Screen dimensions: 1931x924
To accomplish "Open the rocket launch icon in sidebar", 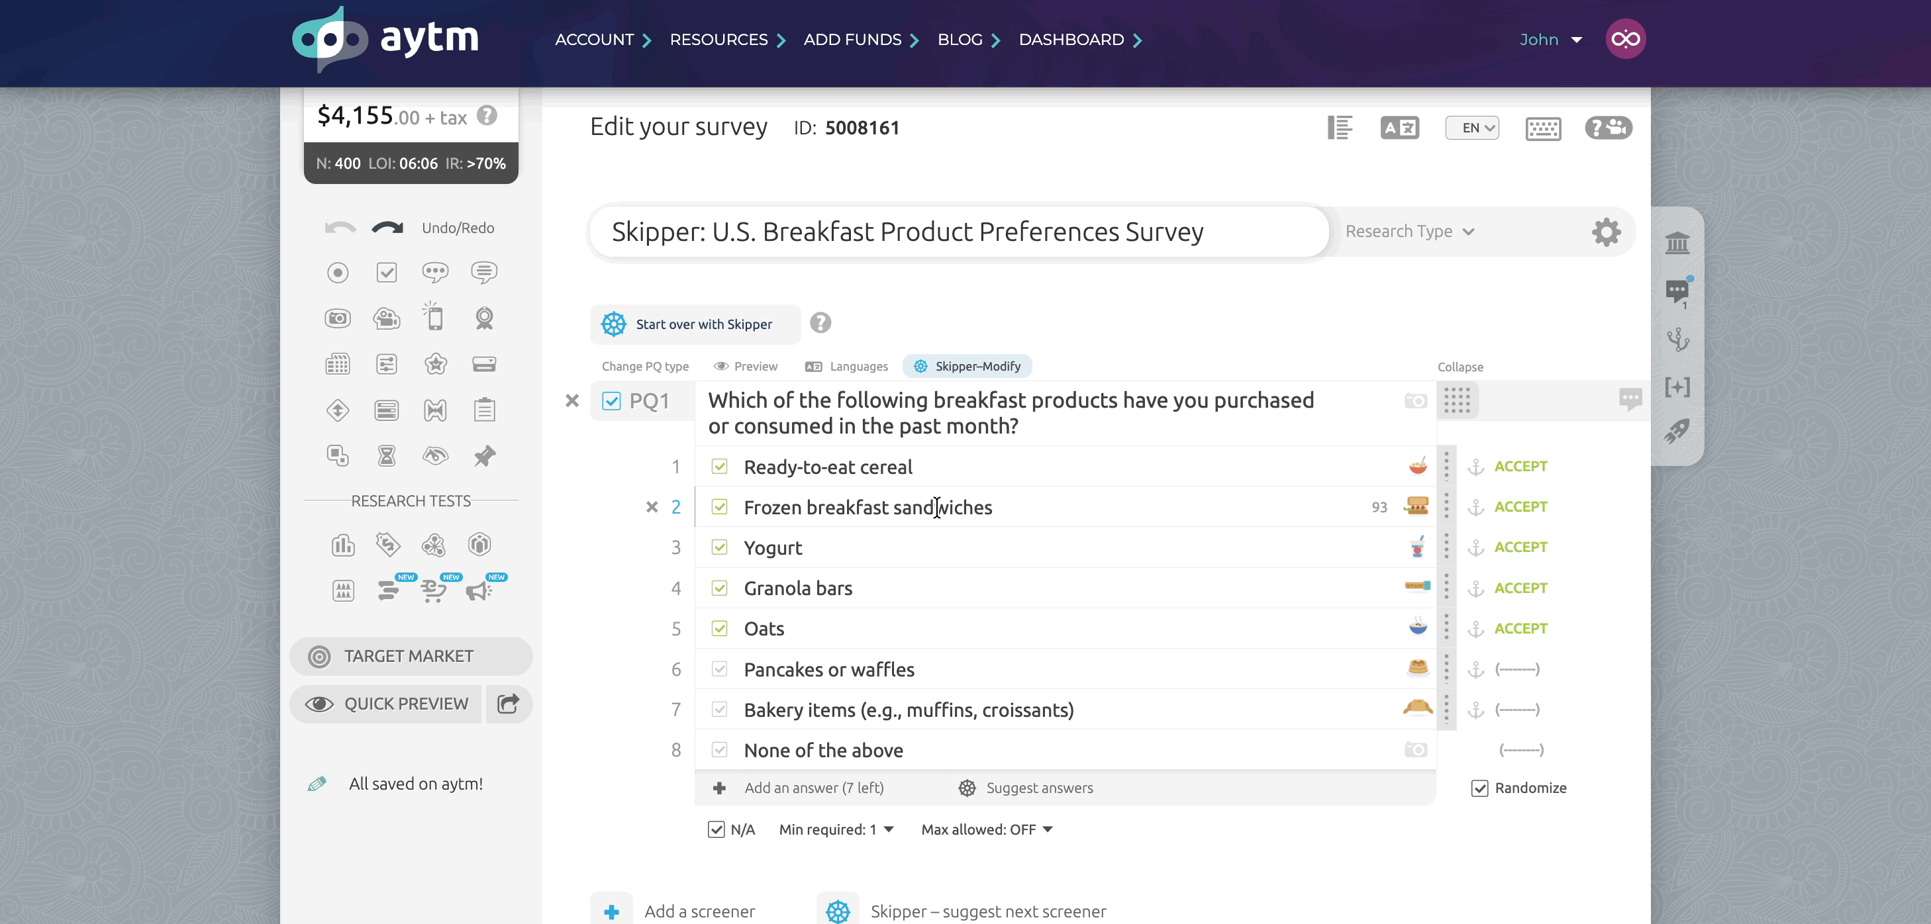I will (x=1677, y=431).
